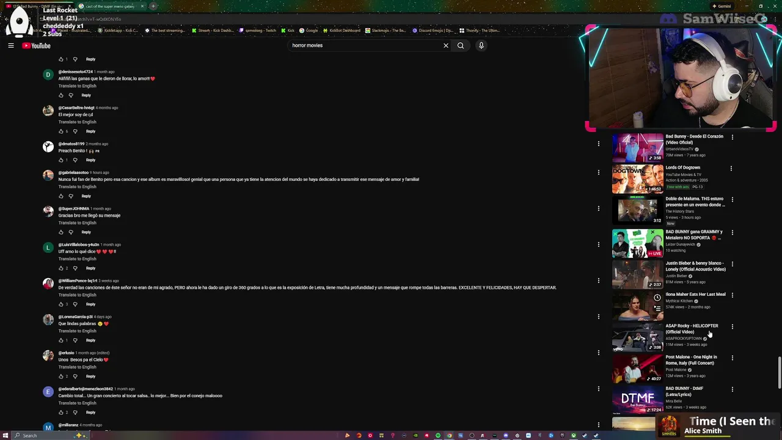Open options menu for the @SuperJOHNMA comment

point(599,208)
